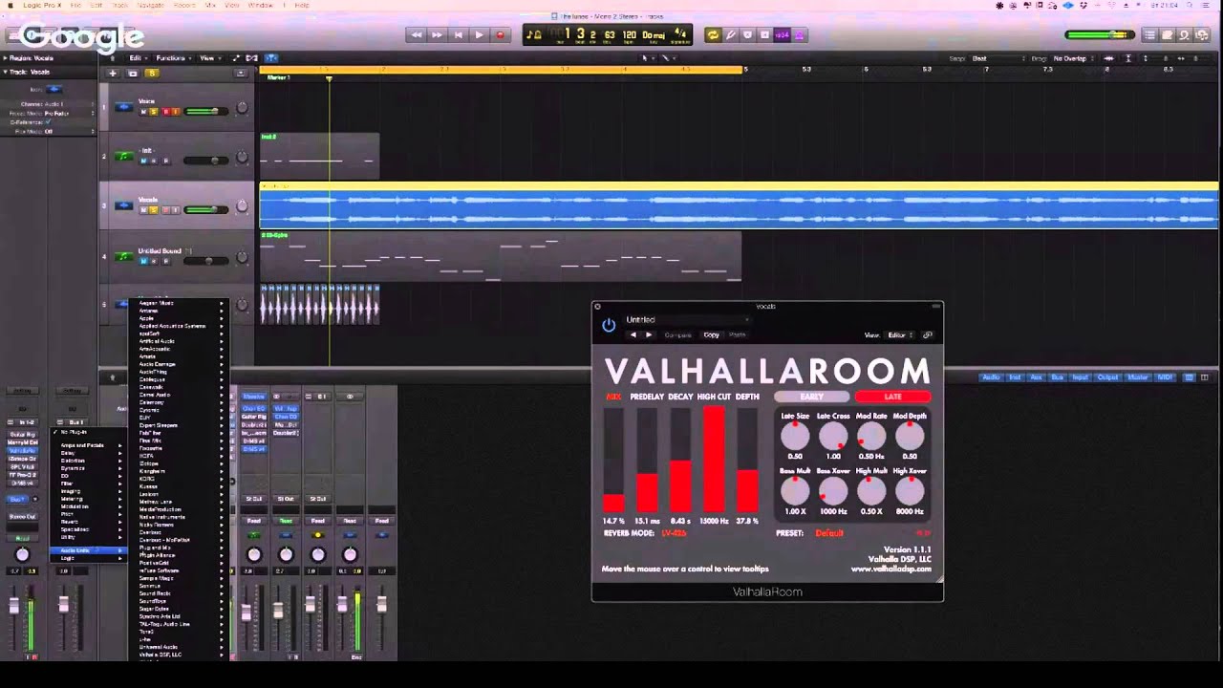This screenshot has height=688, width=1223.
Task: Select Audio Units in the plugin menu
Action: [x=88, y=550]
